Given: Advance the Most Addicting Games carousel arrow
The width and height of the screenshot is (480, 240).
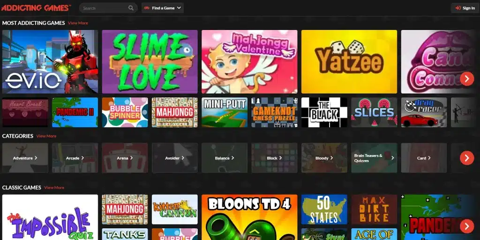Looking at the screenshot, I should [467, 79].
